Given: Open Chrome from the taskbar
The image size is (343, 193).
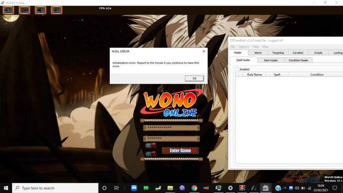Looking at the screenshot, I should point(194,188).
